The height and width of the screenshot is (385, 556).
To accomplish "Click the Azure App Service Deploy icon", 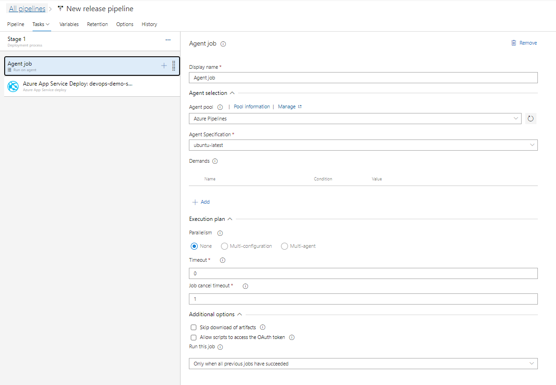I will (13, 86).
